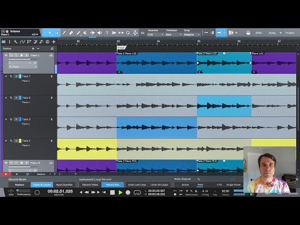
Task: Arm record on Piano L track
Action: (21, 56)
